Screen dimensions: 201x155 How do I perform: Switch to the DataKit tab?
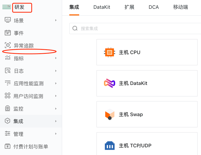(x=102, y=7)
